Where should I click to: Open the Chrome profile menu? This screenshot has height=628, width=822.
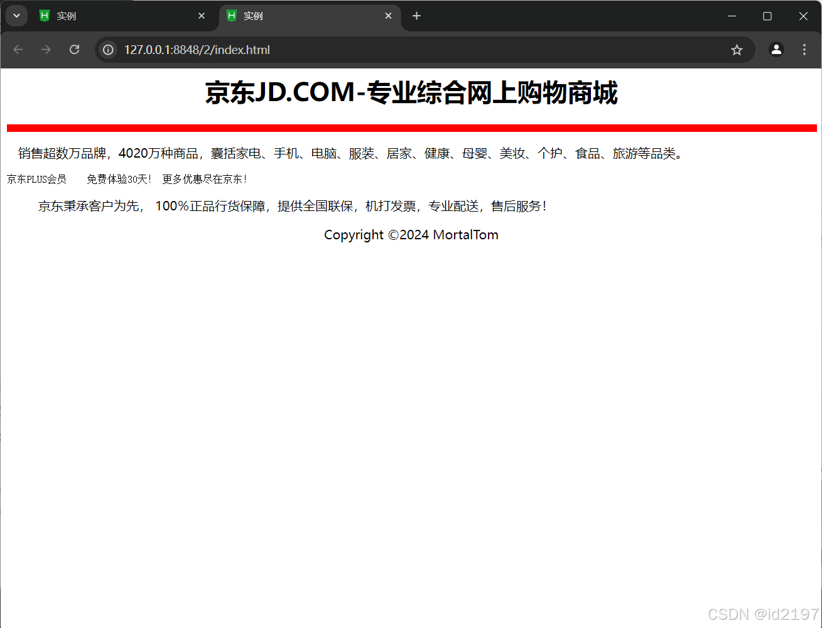pyautogui.click(x=776, y=50)
